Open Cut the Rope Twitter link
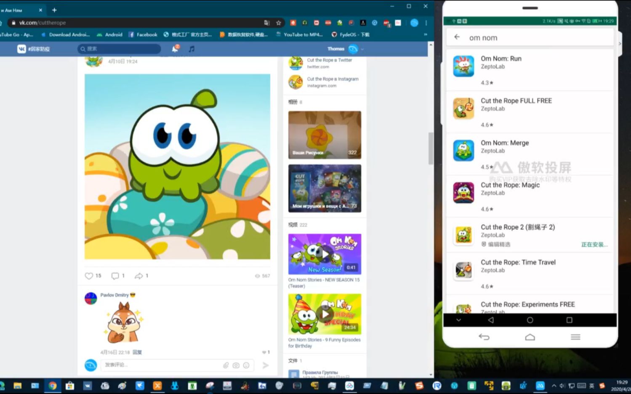This screenshot has height=394, width=631. coord(329,60)
